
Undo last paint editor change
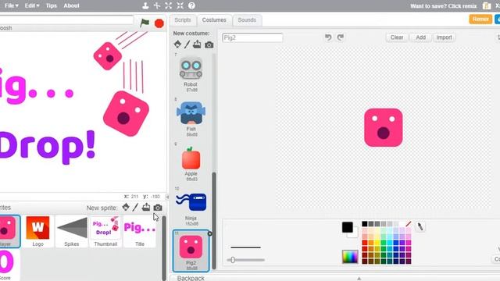pyautogui.click(x=328, y=37)
